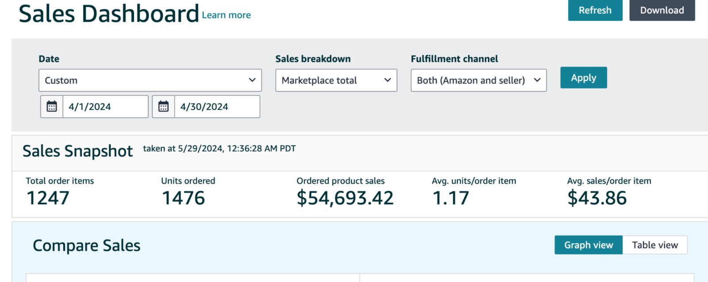
Task: Follow the Learn more link
Action: [x=226, y=15]
